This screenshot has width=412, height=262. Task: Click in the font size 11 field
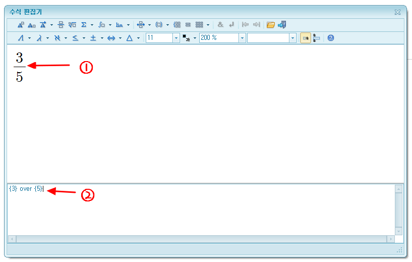tap(159, 38)
